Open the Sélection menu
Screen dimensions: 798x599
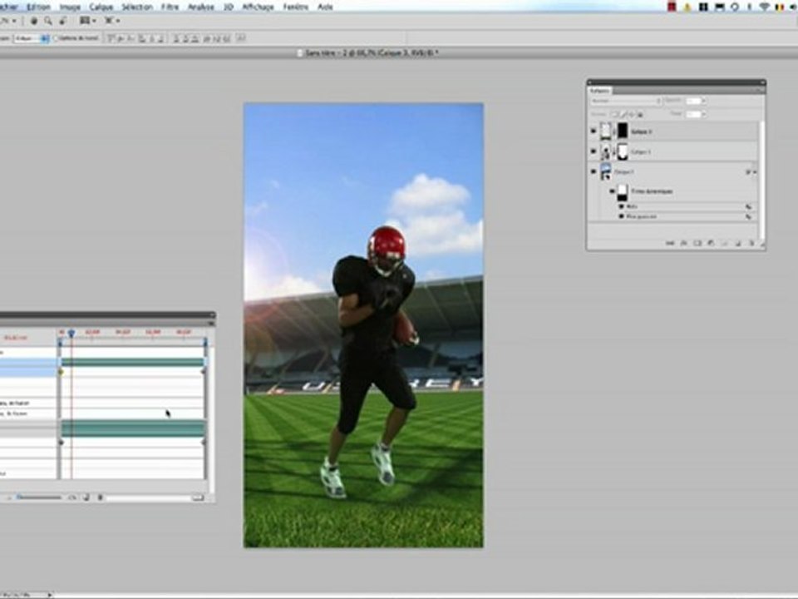coord(137,7)
